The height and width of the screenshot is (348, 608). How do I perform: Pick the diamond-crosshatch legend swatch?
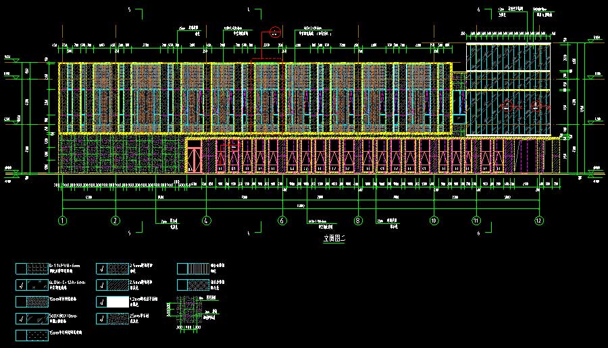pos(198,285)
